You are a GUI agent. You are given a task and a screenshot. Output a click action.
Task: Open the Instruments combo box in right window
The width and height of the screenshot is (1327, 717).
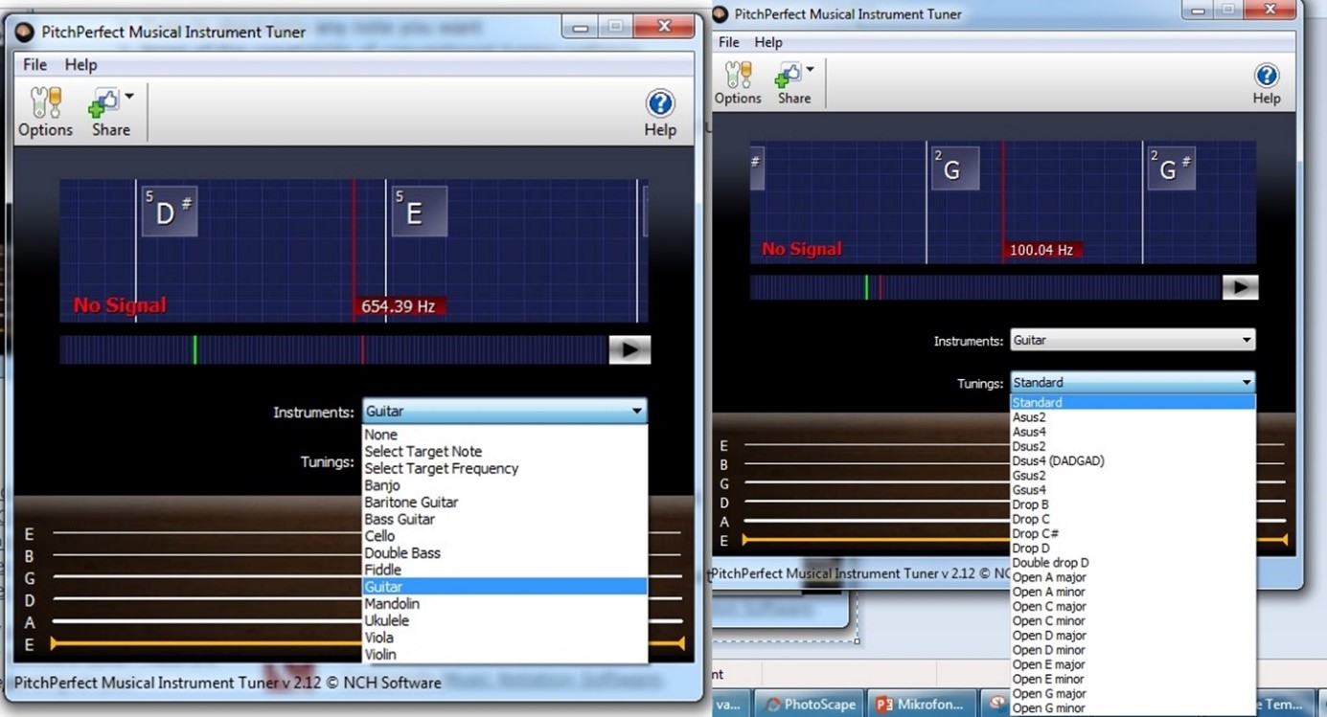click(x=1133, y=340)
